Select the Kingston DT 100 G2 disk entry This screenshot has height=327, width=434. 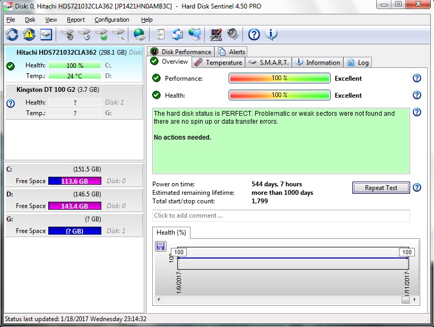click(74, 101)
